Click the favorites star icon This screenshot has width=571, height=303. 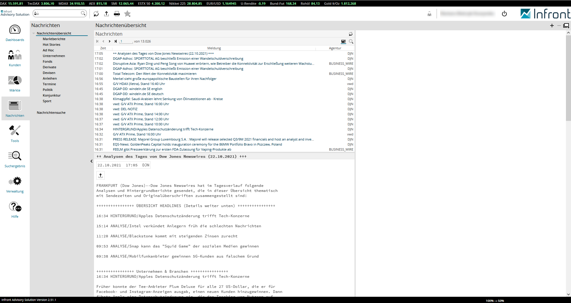click(127, 14)
